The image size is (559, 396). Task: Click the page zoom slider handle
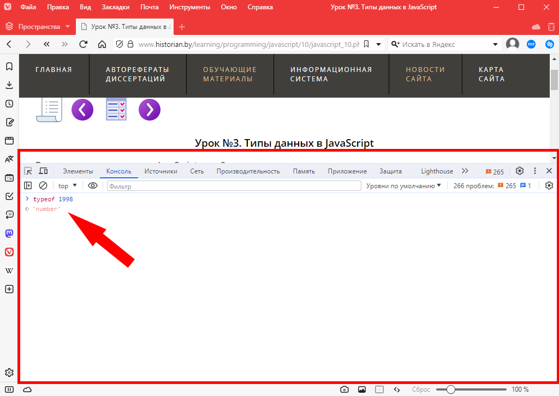pos(450,389)
